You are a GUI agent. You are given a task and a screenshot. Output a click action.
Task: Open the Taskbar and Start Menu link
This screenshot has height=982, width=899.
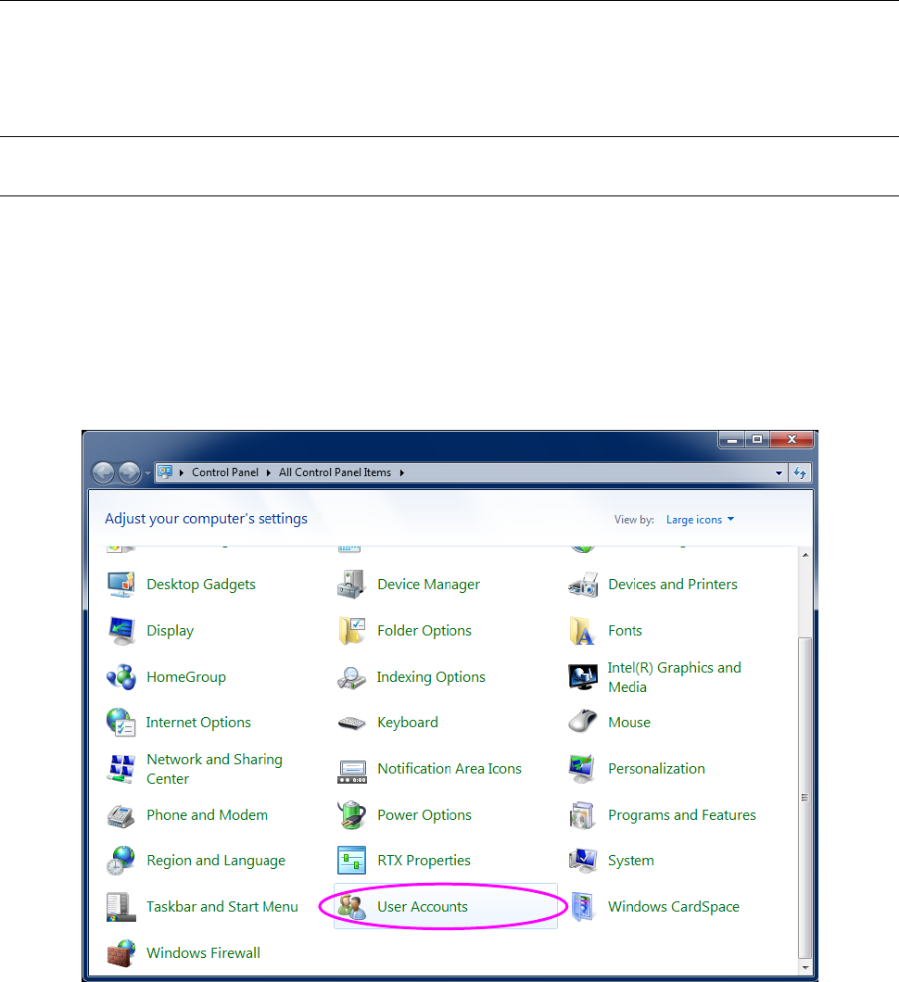[222, 907]
